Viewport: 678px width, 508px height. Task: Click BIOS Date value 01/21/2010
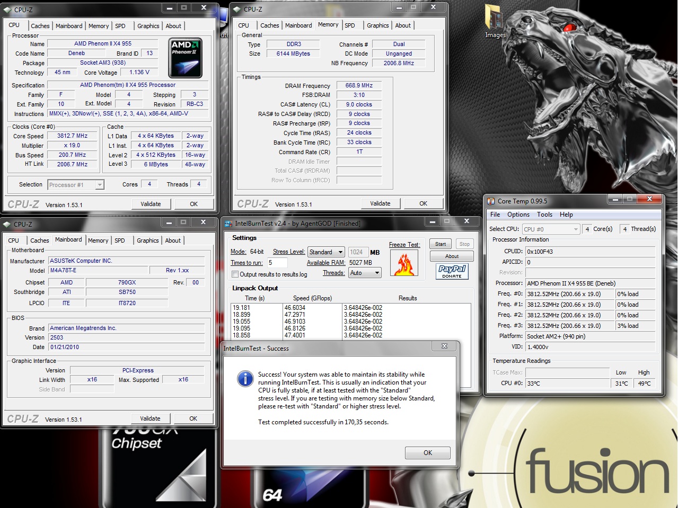126,347
